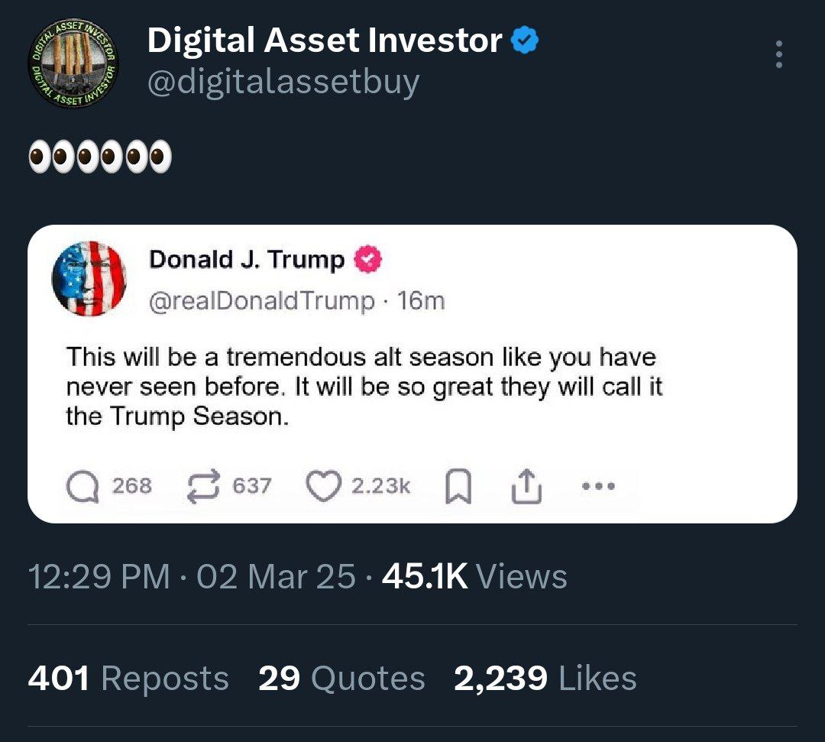
Task: View the 29 Quotes list
Action: tap(341, 678)
